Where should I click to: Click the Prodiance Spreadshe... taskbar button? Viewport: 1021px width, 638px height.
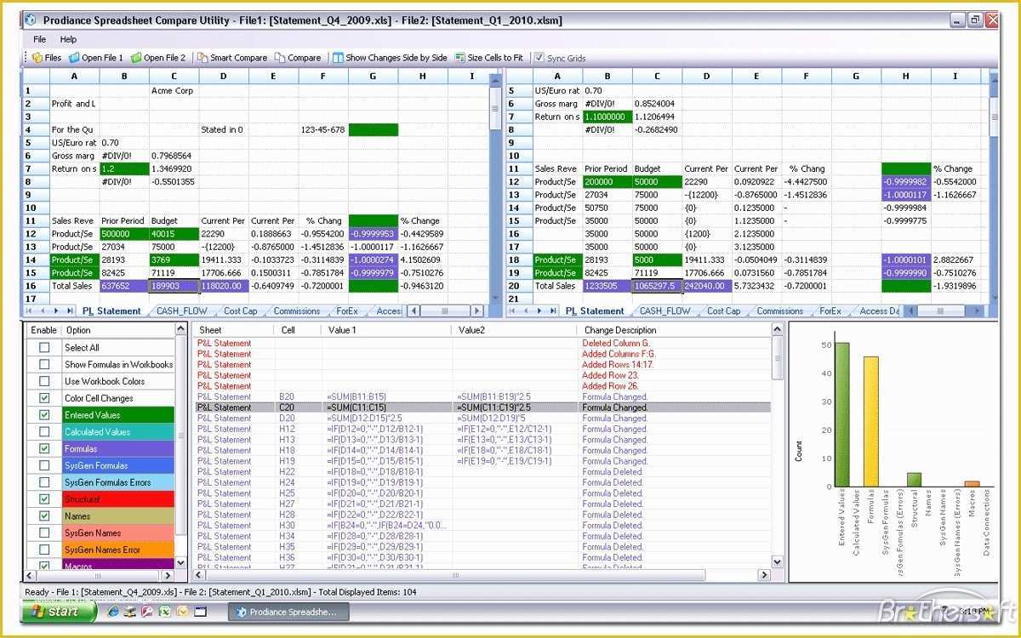(288, 612)
